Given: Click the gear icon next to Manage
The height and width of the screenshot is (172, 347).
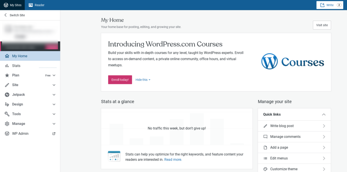Looking at the screenshot, I should pyautogui.click(x=7, y=124).
